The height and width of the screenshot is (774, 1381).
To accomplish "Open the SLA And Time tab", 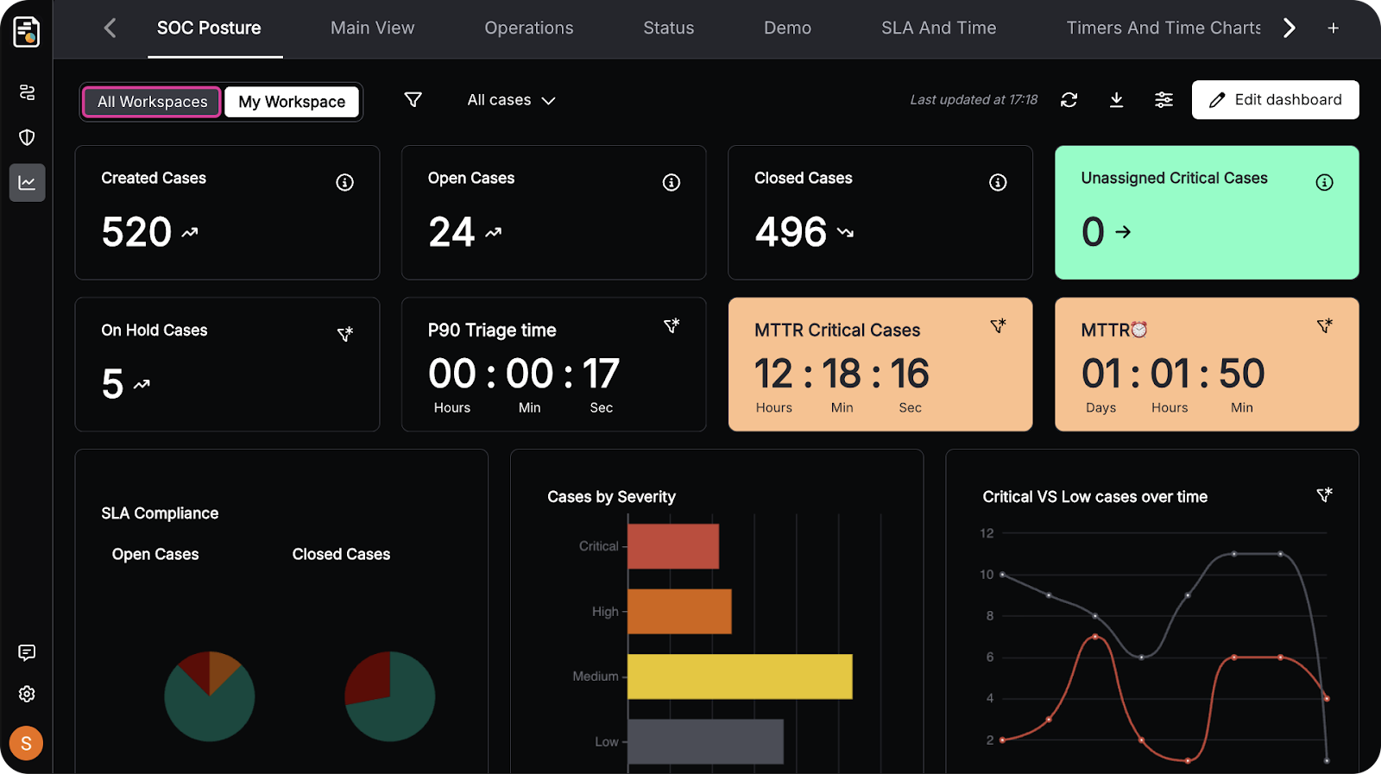I will 938,28.
